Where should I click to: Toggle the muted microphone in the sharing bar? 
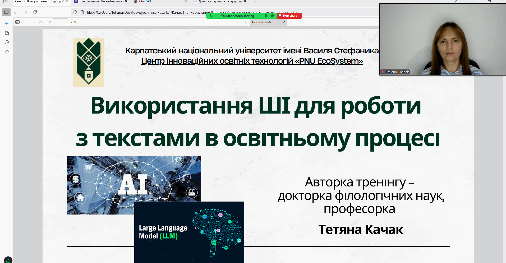tap(266, 16)
